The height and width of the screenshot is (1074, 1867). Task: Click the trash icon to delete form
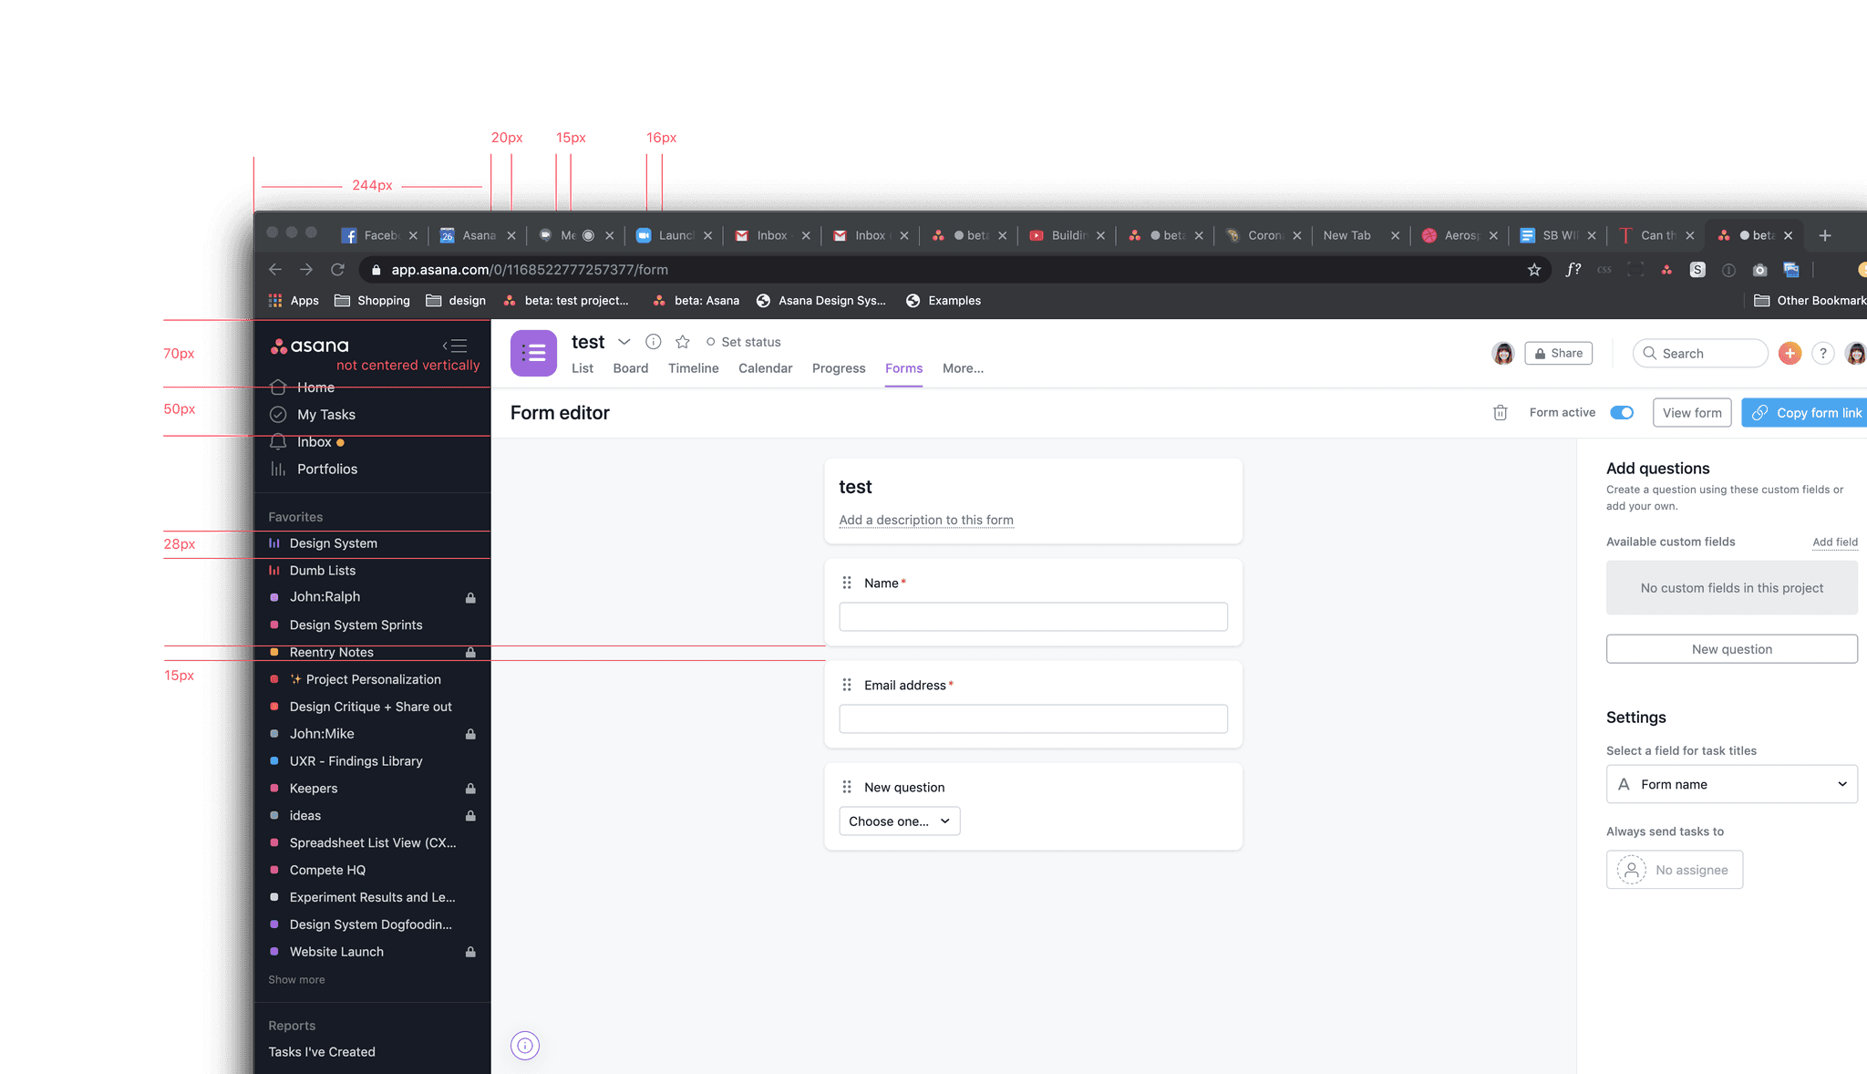(x=1500, y=413)
